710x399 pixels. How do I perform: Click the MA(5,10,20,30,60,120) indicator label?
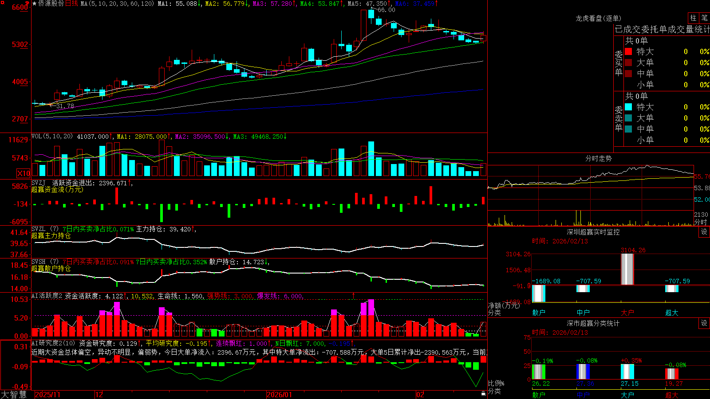(117, 4)
